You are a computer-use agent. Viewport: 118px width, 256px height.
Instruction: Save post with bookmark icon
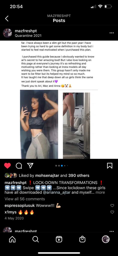pos(110,166)
